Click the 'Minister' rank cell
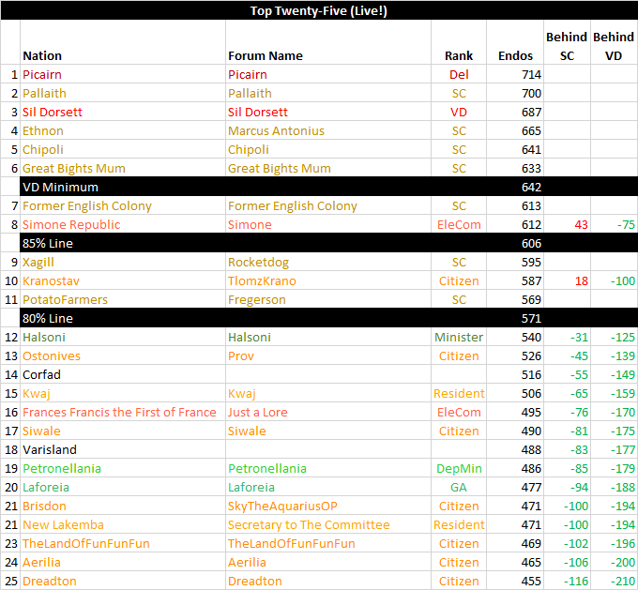Image resolution: width=638 pixels, height=590 pixels. tap(459, 337)
